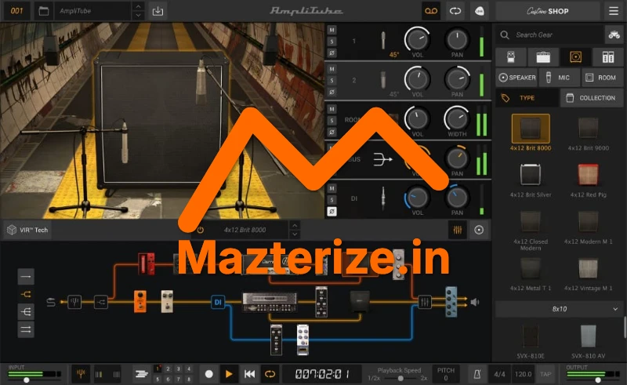This screenshot has height=385, width=627.
Task: Select the cabinet gear category icon
Action: (x=575, y=57)
